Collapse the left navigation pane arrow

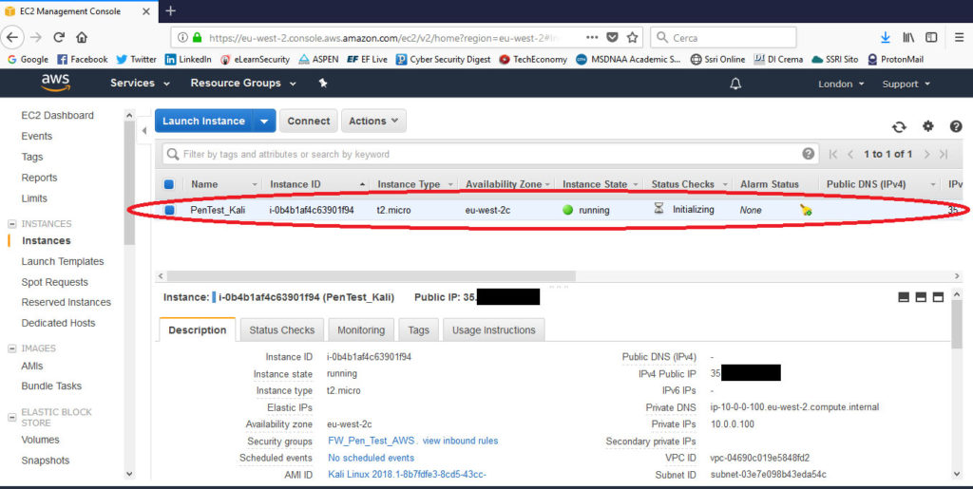pyautogui.click(x=144, y=130)
